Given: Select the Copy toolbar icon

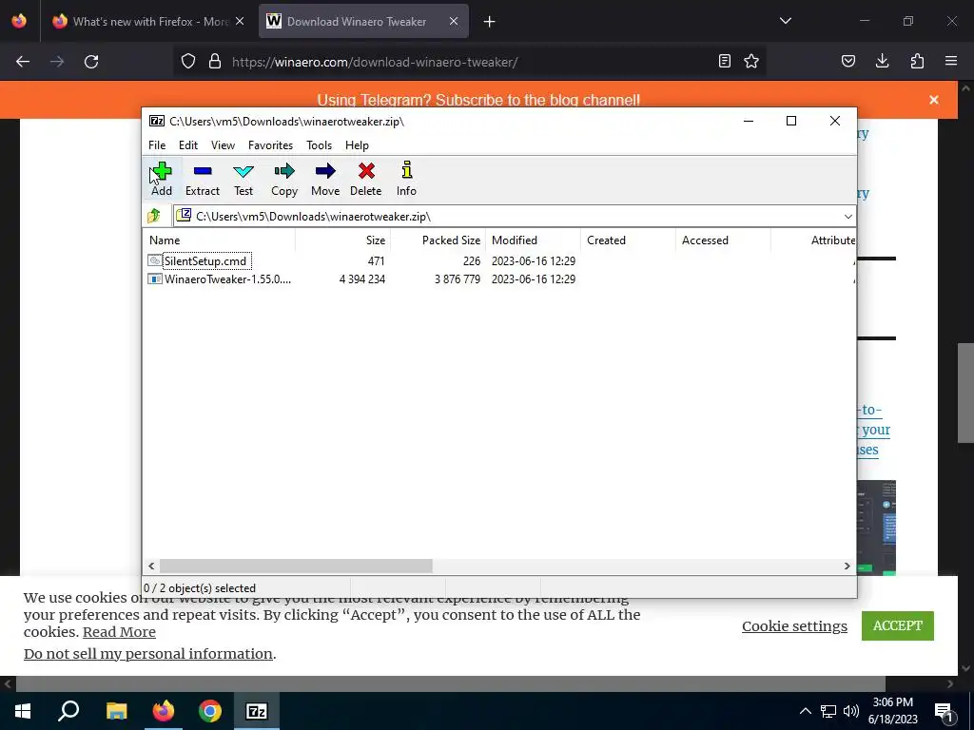Looking at the screenshot, I should (284, 179).
